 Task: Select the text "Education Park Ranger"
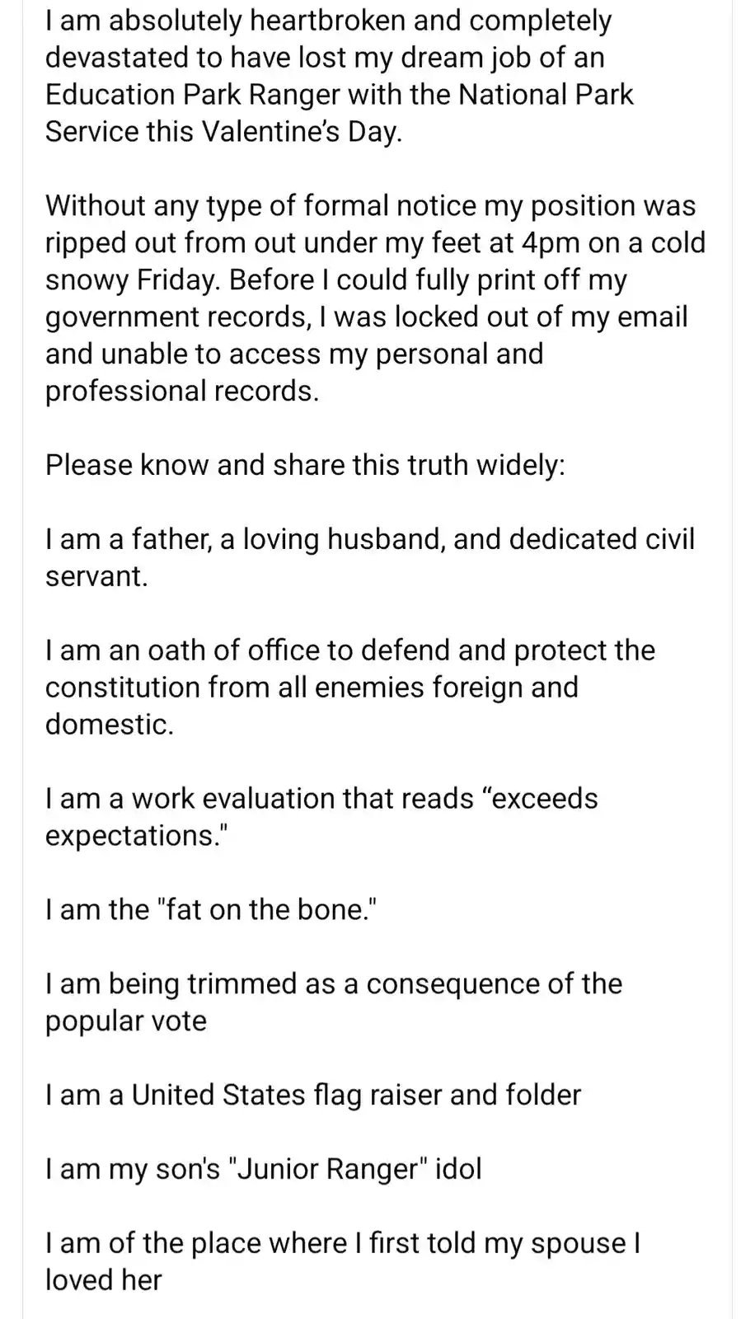[x=192, y=95]
